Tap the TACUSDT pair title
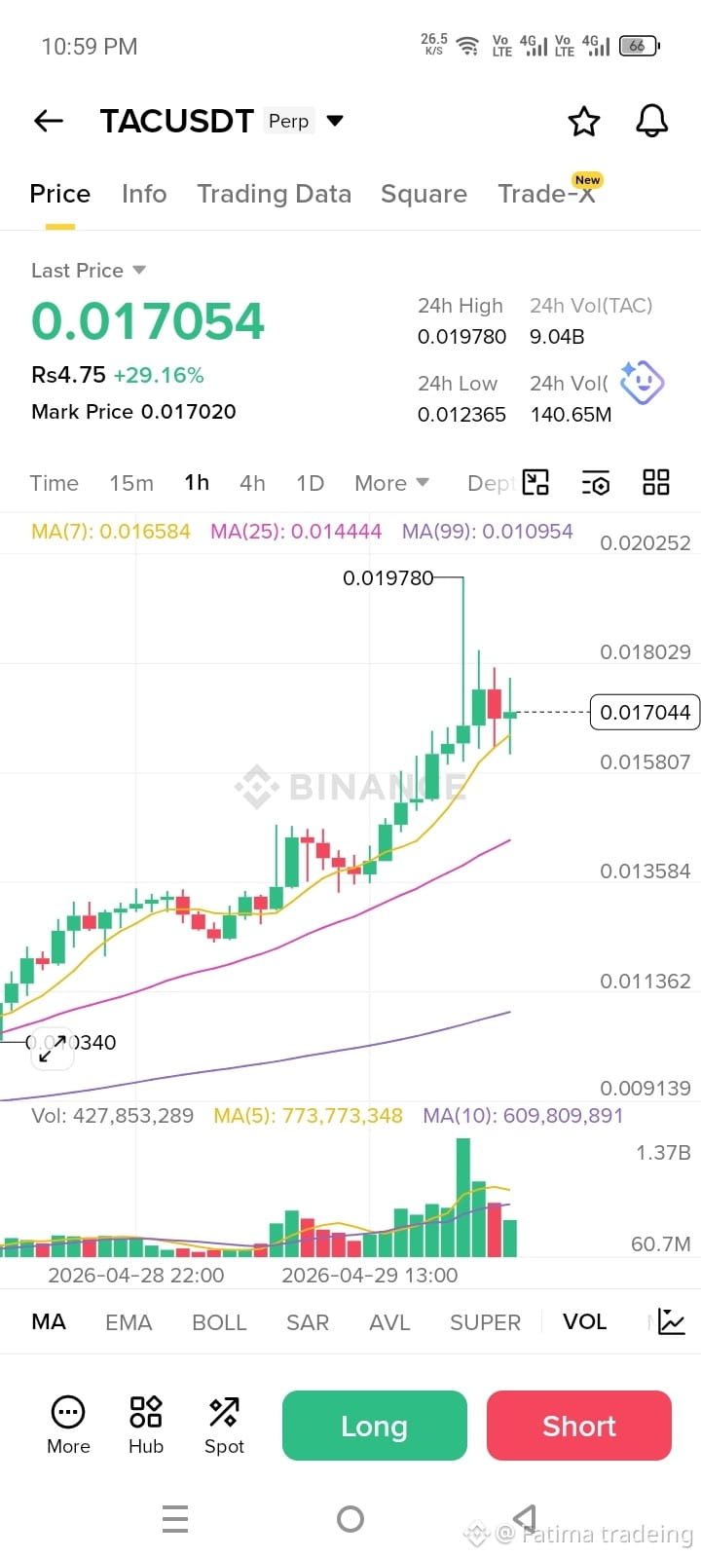The height and width of the screenshot is (1558, 701). pyautogui.click(x=176, y=121)
